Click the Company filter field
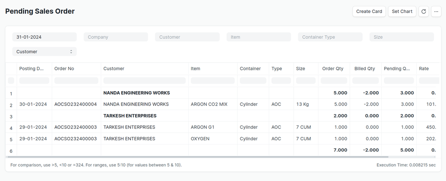The image size is (446, 181). 116,37
